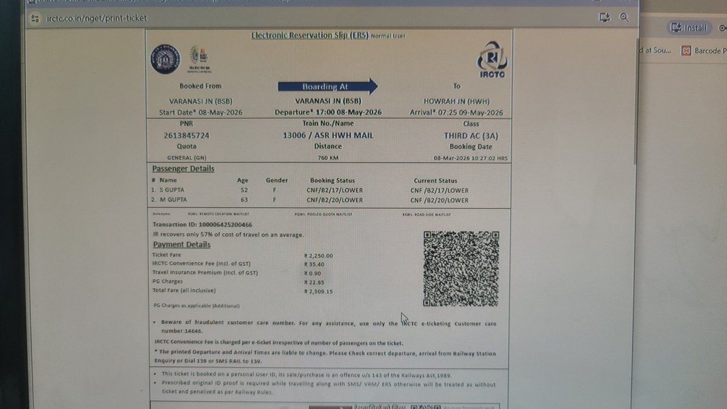Click the Passenger Details heading
The image size is (727, 409).
[x=183, y=168]
